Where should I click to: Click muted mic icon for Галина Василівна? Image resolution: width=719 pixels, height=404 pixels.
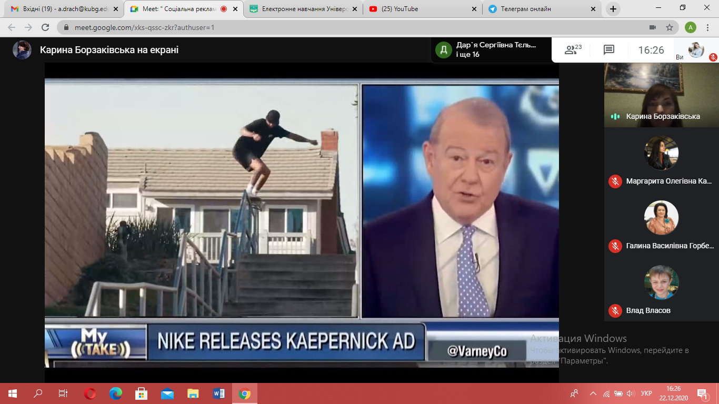coord(615,246)
